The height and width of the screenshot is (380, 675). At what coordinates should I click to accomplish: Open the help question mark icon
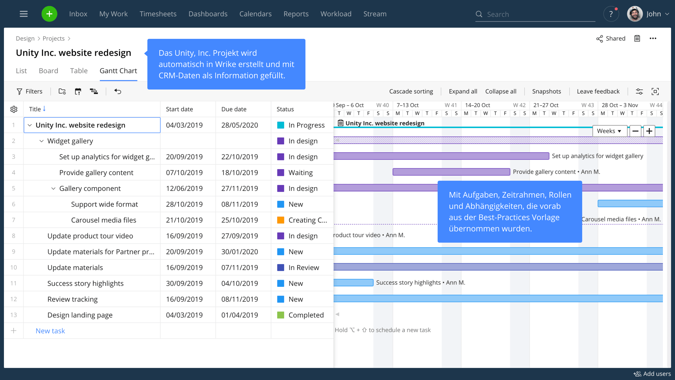611,14
